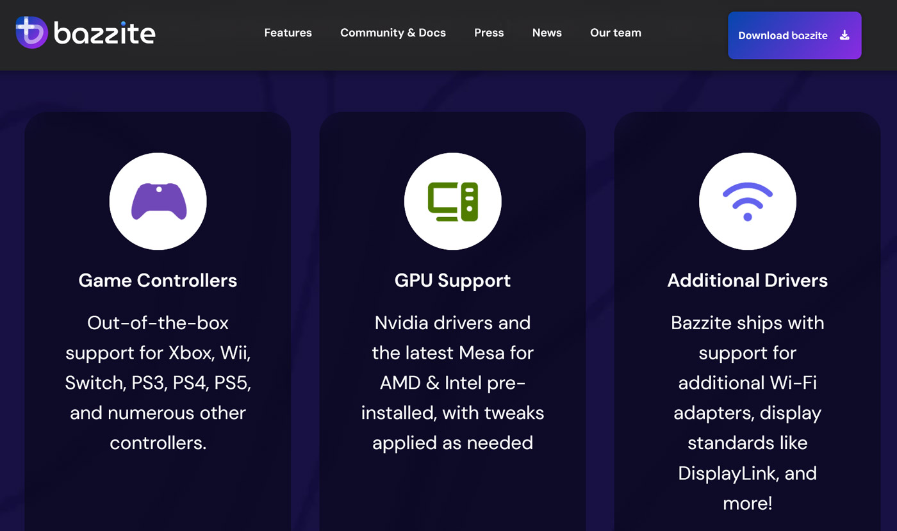The width and height of the screenshot is (897, 531).
Task: Click the "Switch, PS3, PS4, PS5" text line
Action: pyautogui.click(x=158, y=383)
